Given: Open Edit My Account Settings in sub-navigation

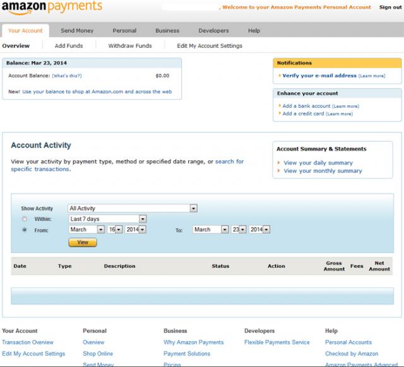Looking at the screenshot, I should coord(210,46).
